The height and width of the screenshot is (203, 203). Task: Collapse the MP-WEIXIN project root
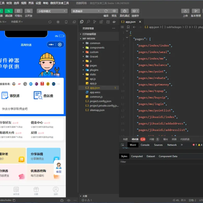[99, 39]
